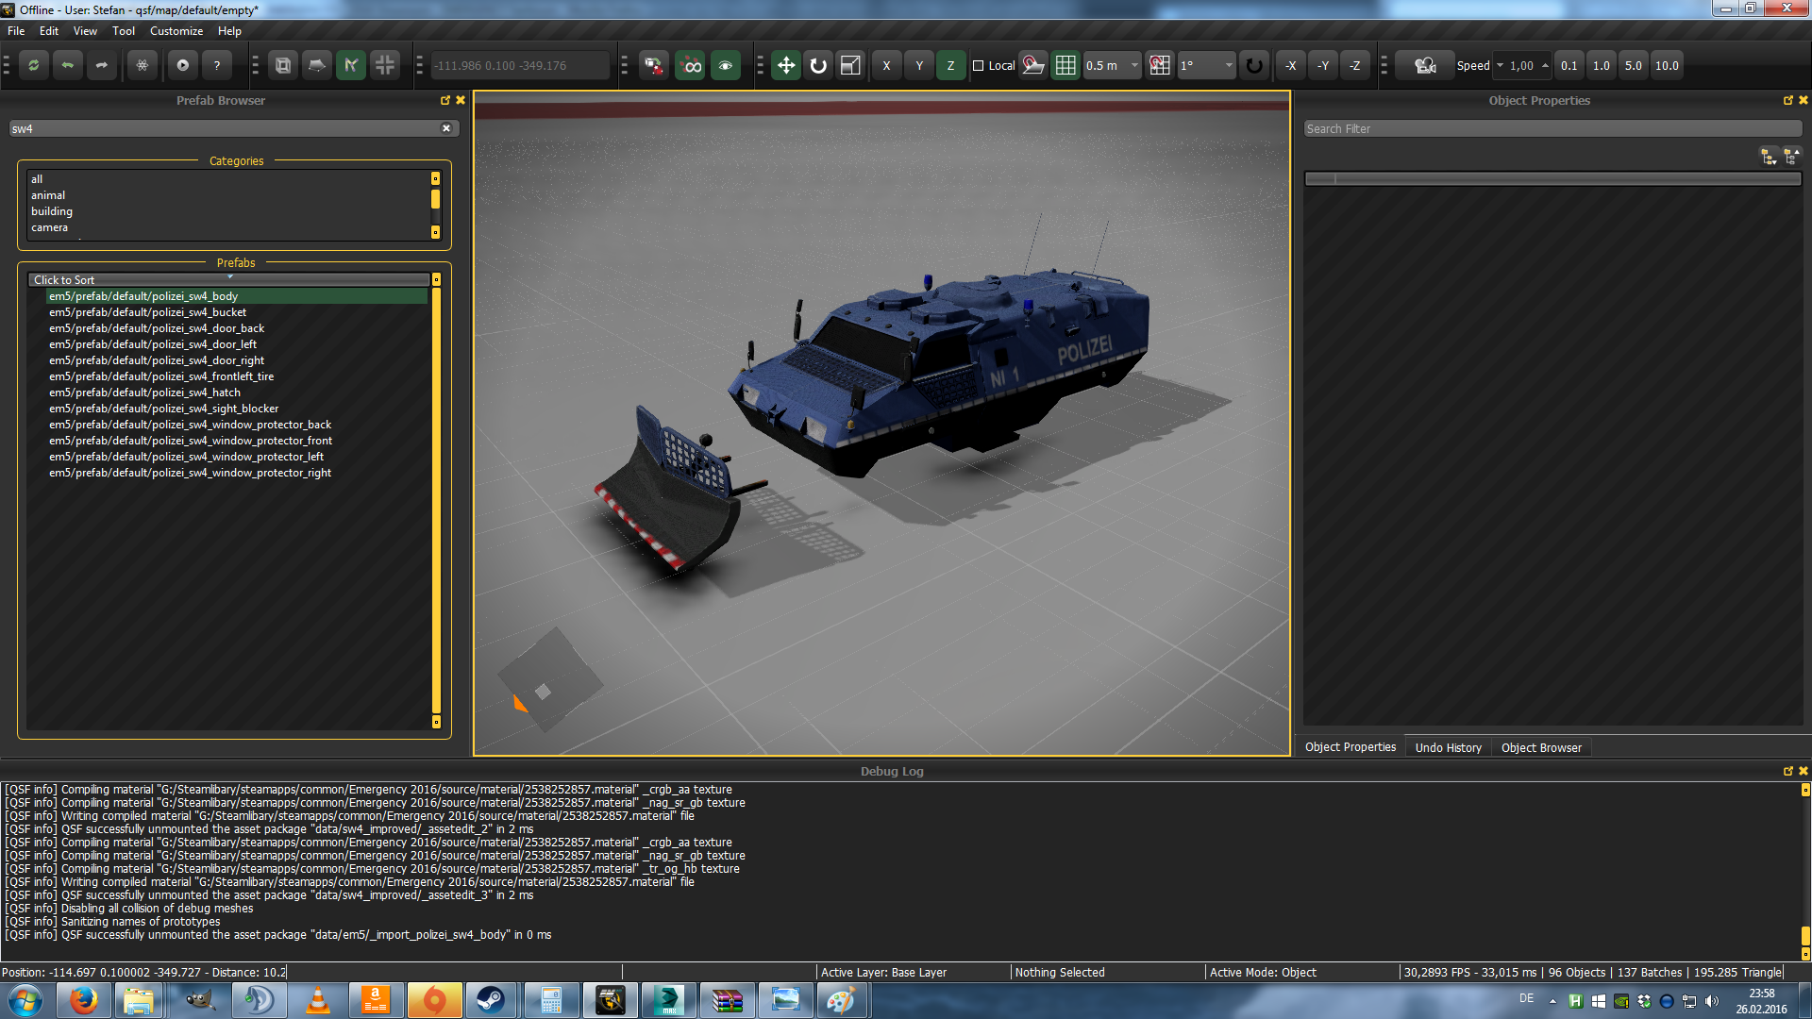
Task: Clear the sw4 prefab search text
Action: (446, 128)
